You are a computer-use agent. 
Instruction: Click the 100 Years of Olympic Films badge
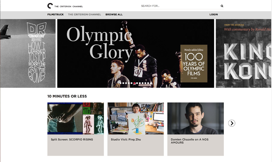(194, 63)
